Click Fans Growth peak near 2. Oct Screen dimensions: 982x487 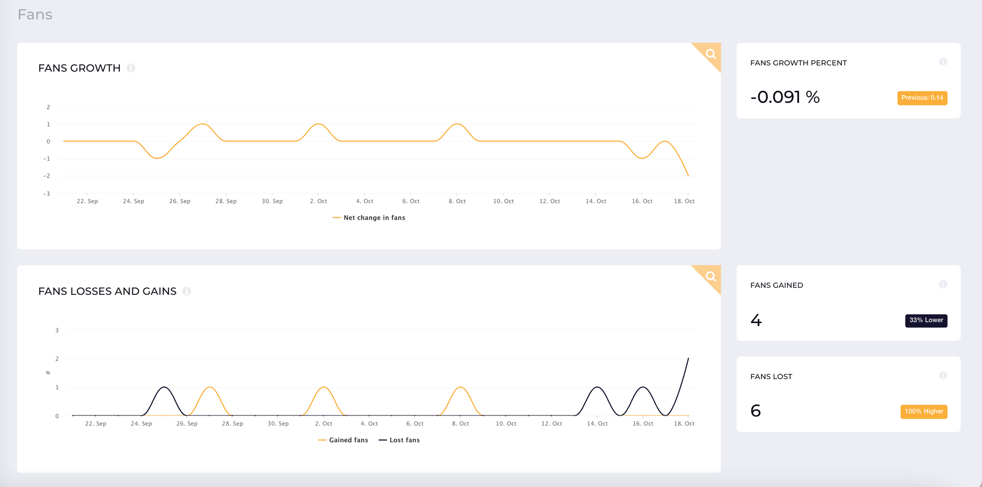(x=319, y=124)
